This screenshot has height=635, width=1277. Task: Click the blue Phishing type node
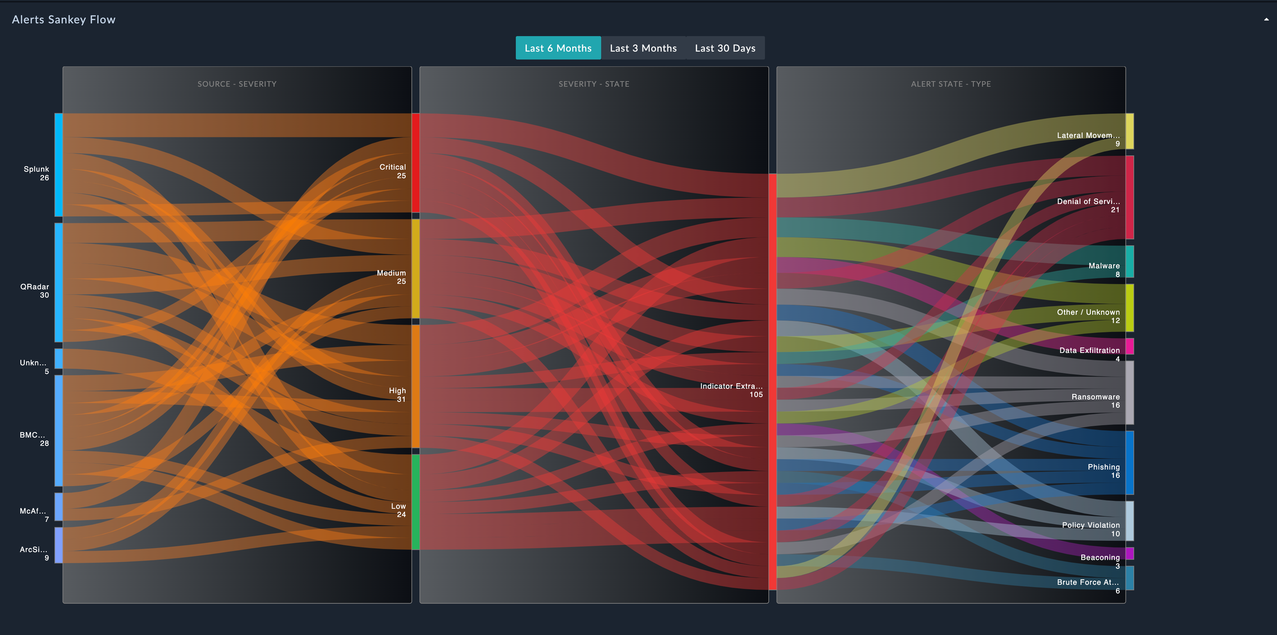(1129, 463)
